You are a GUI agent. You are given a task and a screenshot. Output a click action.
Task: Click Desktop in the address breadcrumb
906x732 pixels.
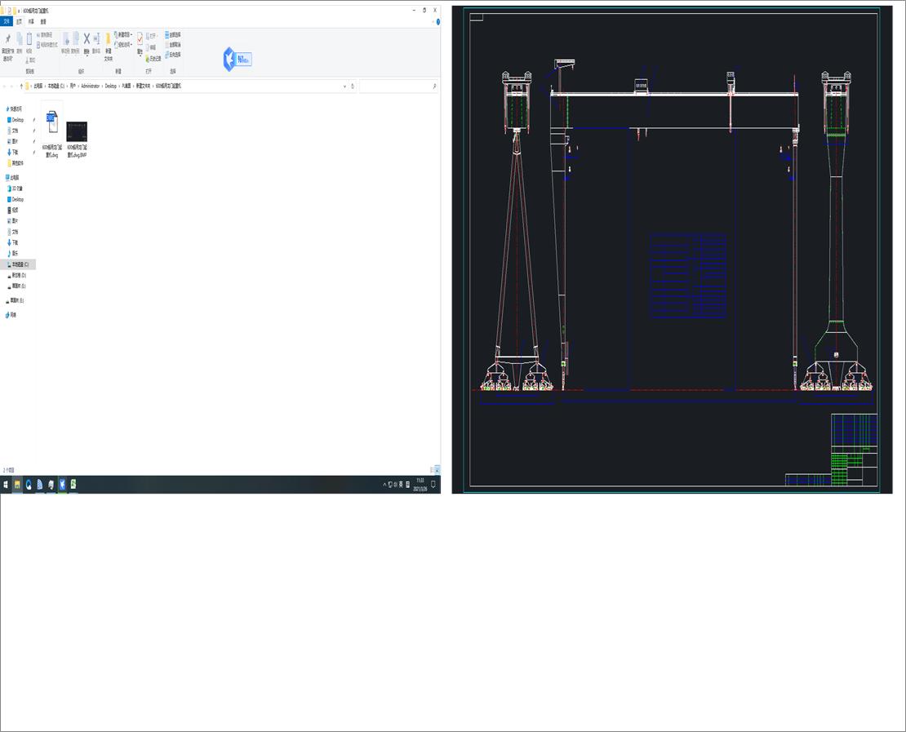[110, 86]
